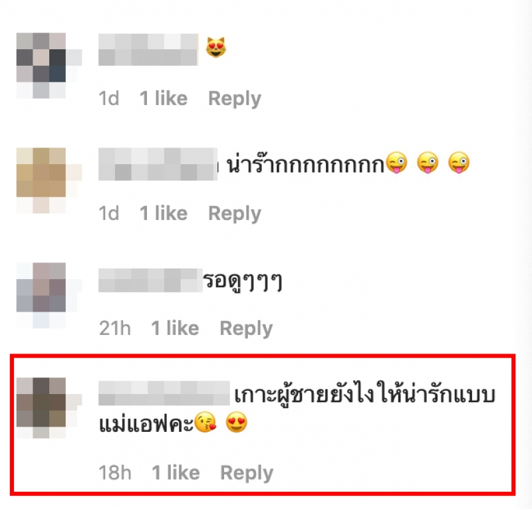Viewport: 532px width, 509px height.
Task: Click Reply in the red-highlighted comment
Action: click(247, 473)
